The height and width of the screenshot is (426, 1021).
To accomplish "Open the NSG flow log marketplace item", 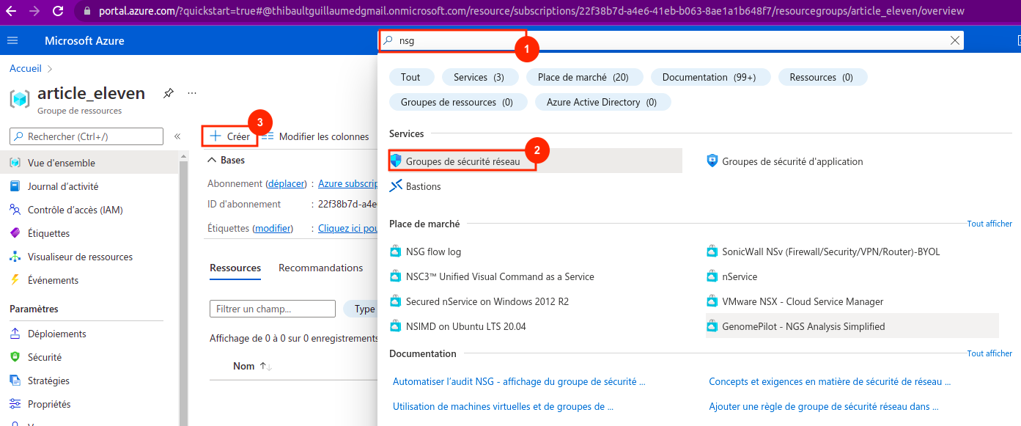I will tap(433, 251).
